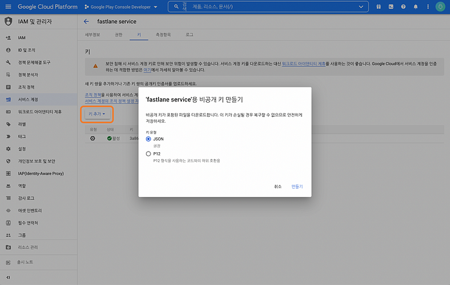The width and height of the screenshot is (450, 285).
Task: Click the warning triangle icon in banner
Action: [x=95, y=66]
